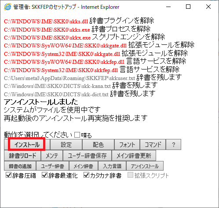
Task: Click the Internet Explorer title bar icon
Action: click(7, 7)
